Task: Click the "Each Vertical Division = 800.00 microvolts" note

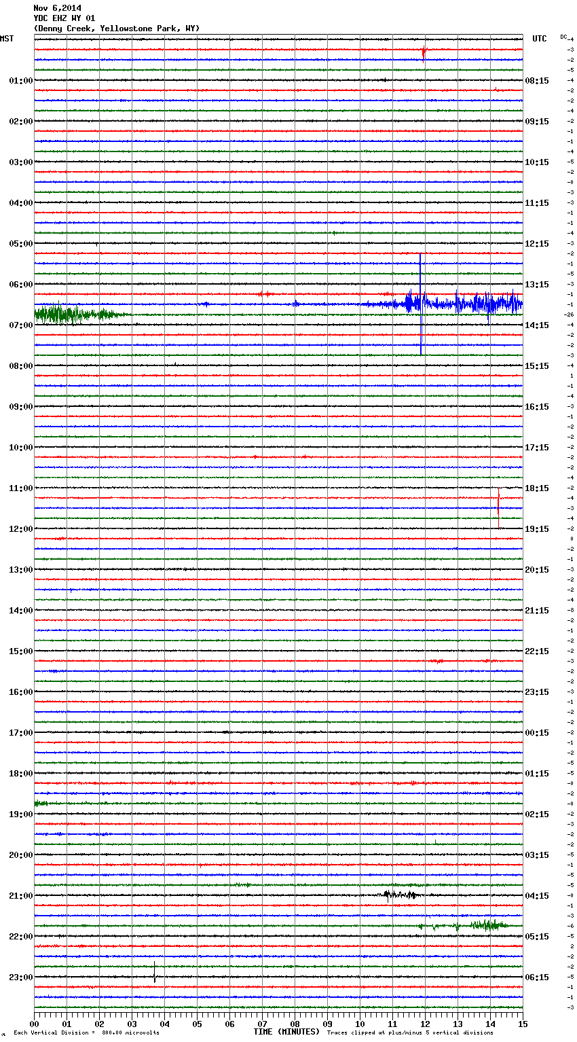Action: (x=86, y=1033)
